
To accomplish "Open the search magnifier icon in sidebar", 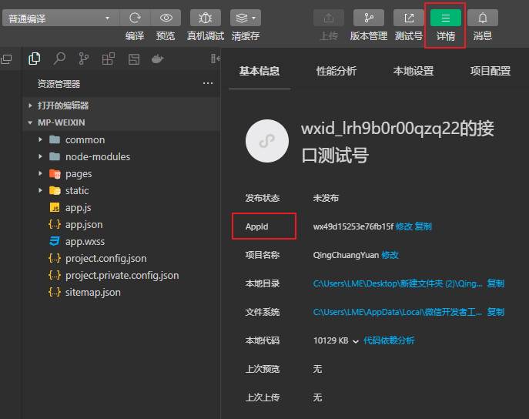I will (59, 59).
